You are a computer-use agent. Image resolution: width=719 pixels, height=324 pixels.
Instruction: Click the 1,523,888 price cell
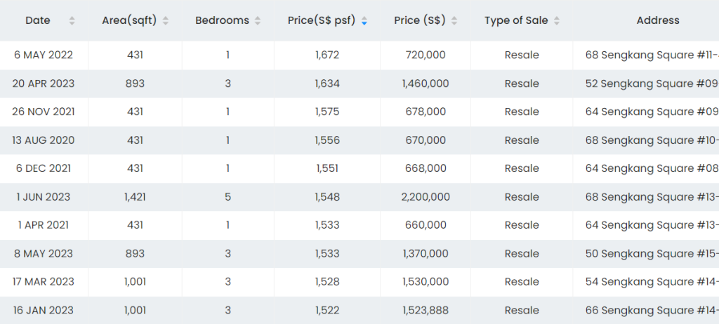(425, 310)
